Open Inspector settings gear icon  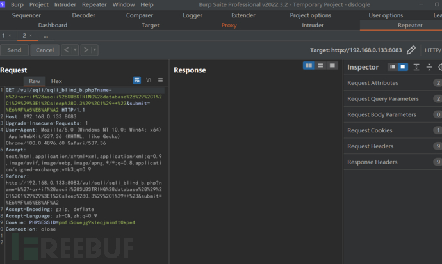[x=440, y=67]
